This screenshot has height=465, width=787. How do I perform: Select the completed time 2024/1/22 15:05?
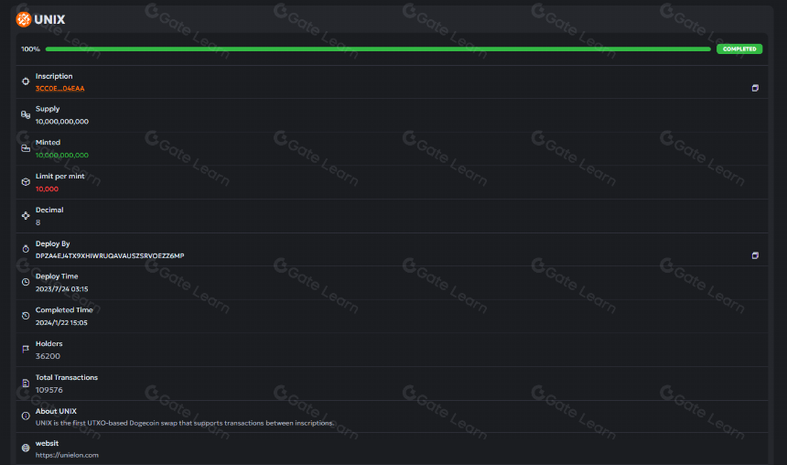(61, 322)
